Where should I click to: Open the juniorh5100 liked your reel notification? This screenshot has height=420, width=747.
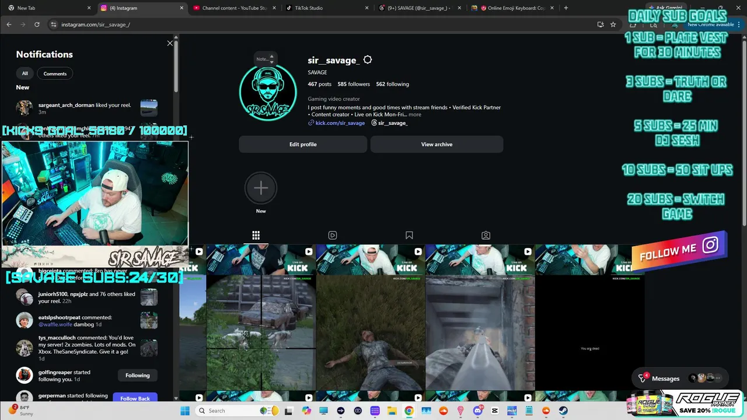coord(86,297)
